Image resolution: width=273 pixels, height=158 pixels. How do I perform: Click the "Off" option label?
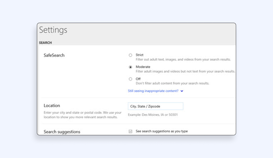(x=138, y=79)
